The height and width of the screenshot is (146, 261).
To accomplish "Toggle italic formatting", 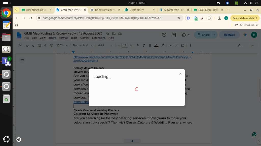I will pyautogui.click(x=144, y=45).
